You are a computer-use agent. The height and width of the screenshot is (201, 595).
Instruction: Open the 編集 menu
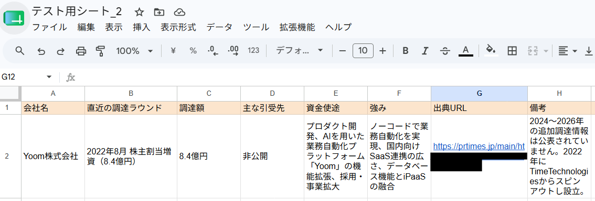tap(86, 27)
